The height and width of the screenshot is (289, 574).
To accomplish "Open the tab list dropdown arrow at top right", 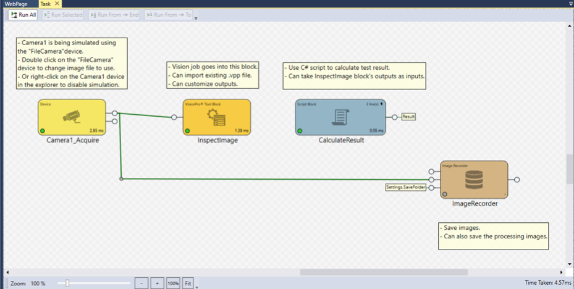I will pyautogui.click(x=569, y=4).
